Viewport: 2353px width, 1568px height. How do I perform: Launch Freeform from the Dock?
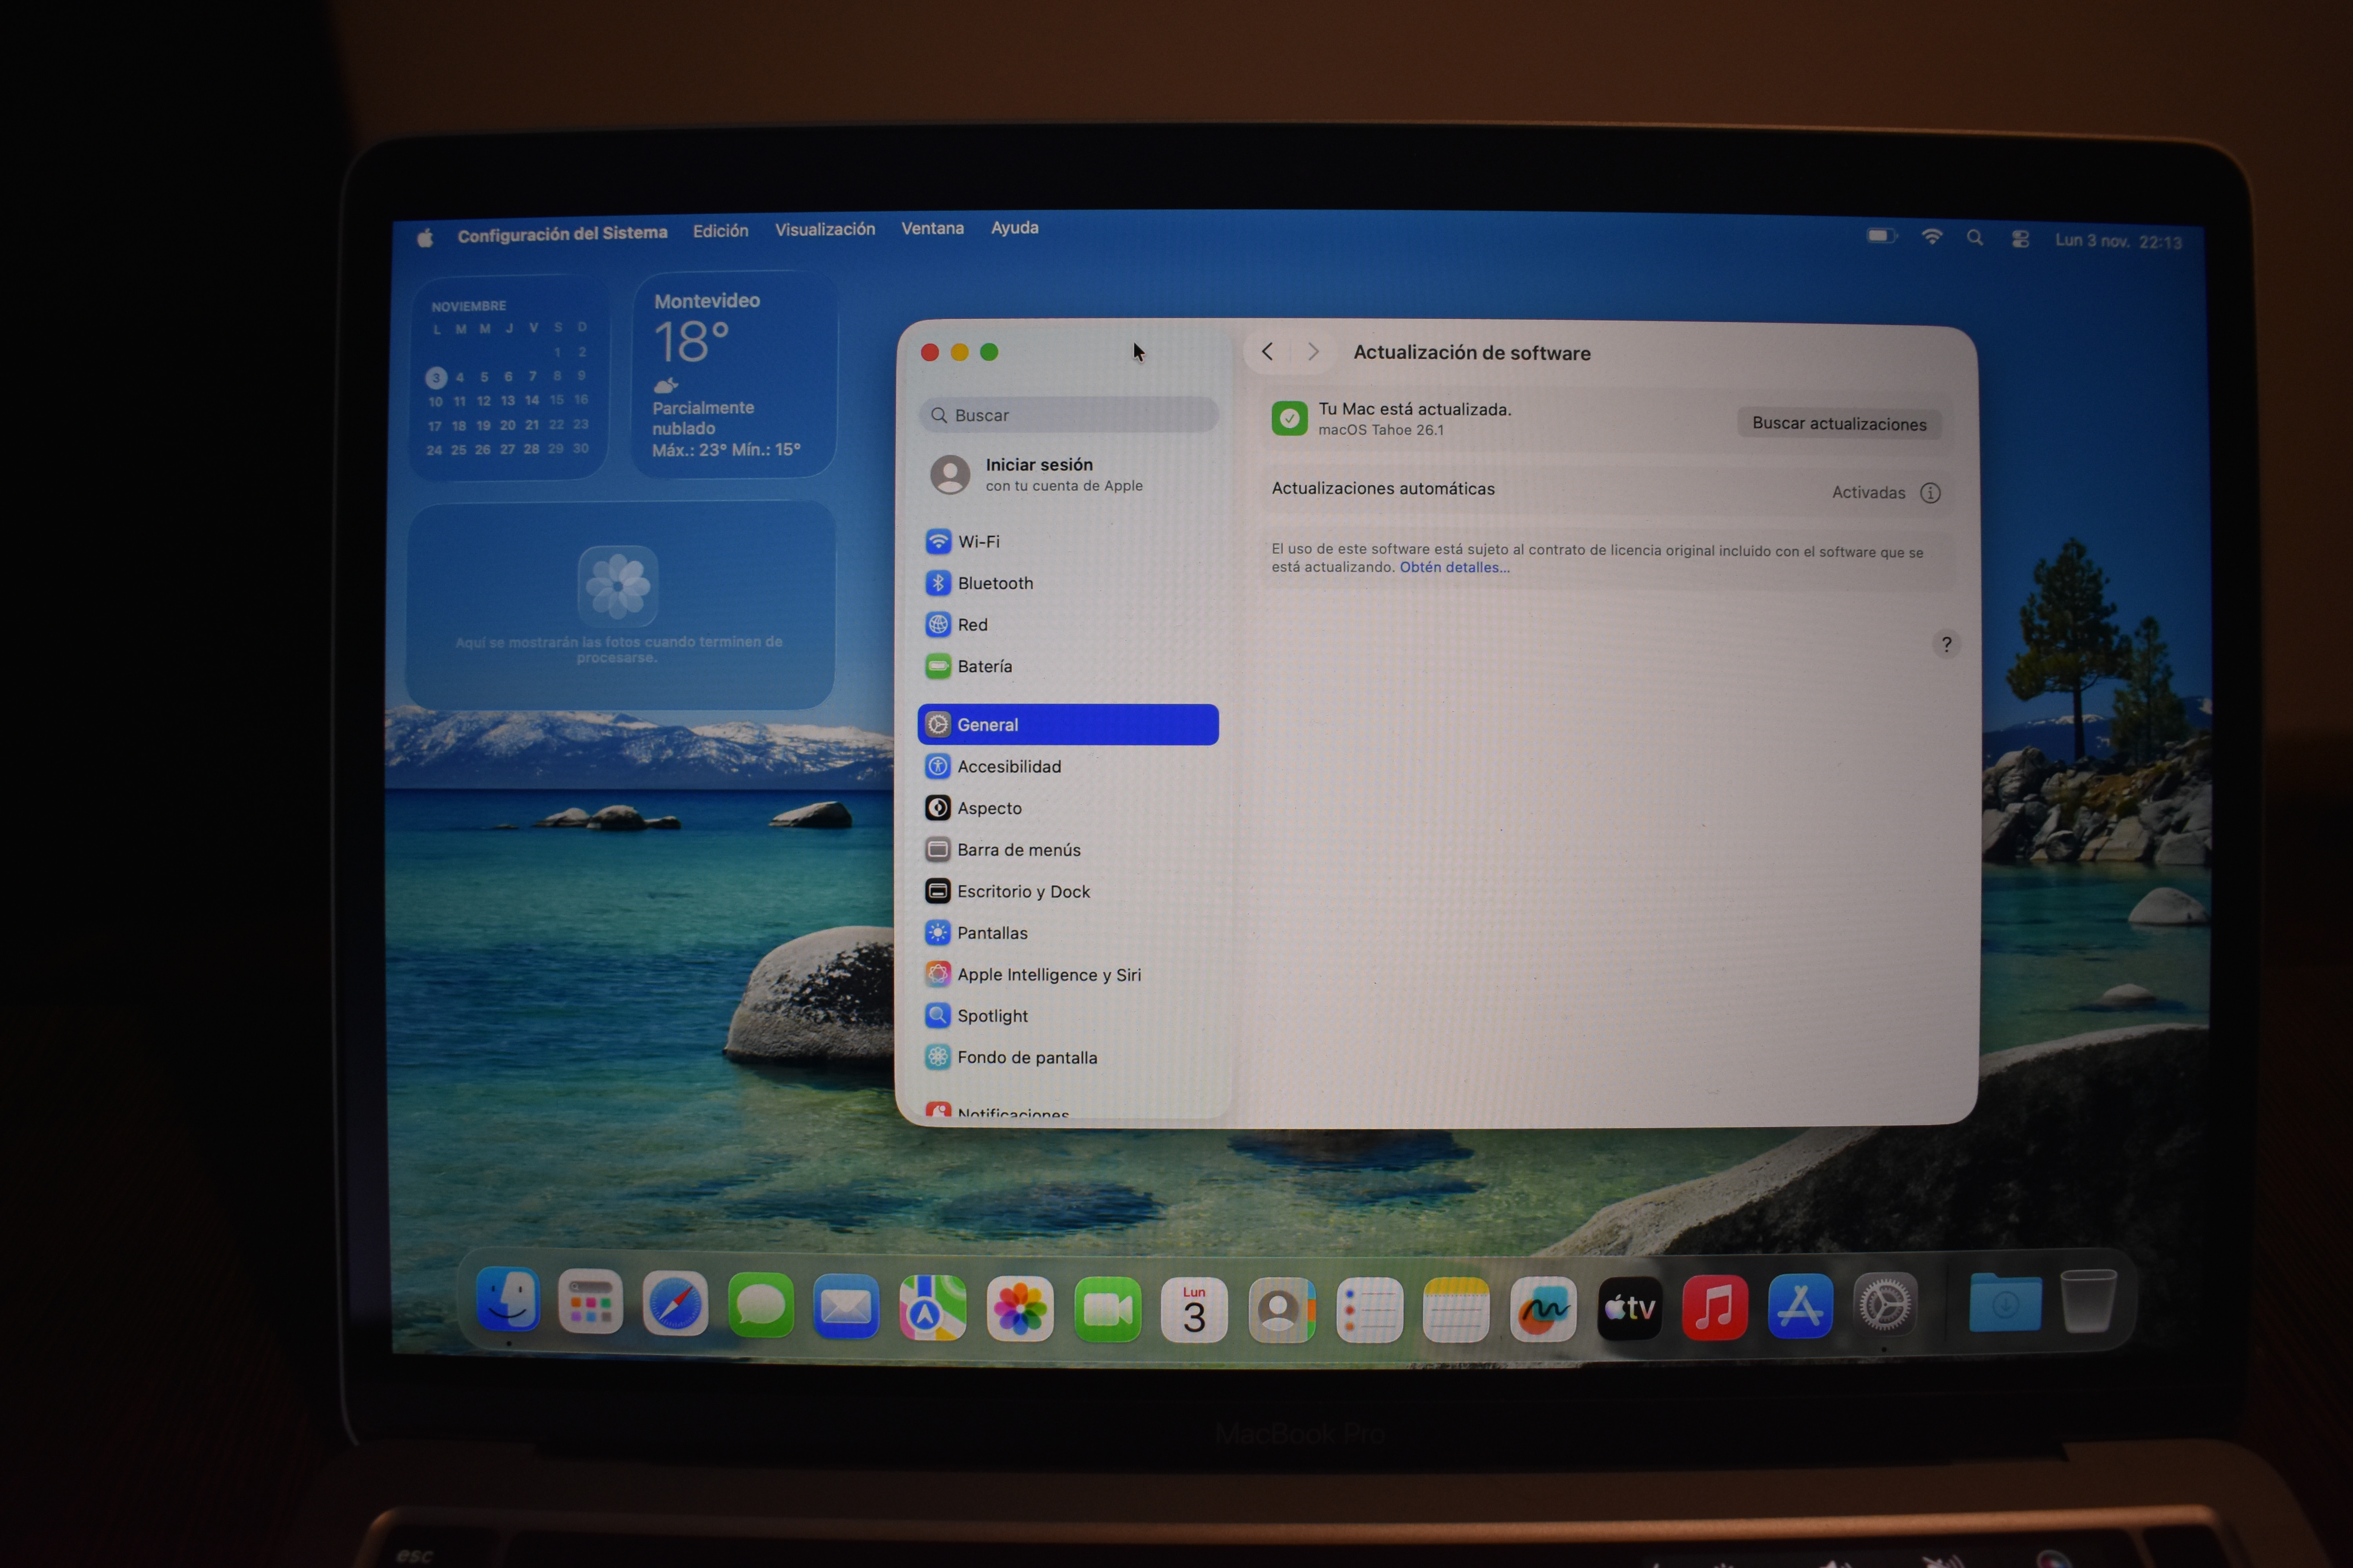point(1543,1309)
